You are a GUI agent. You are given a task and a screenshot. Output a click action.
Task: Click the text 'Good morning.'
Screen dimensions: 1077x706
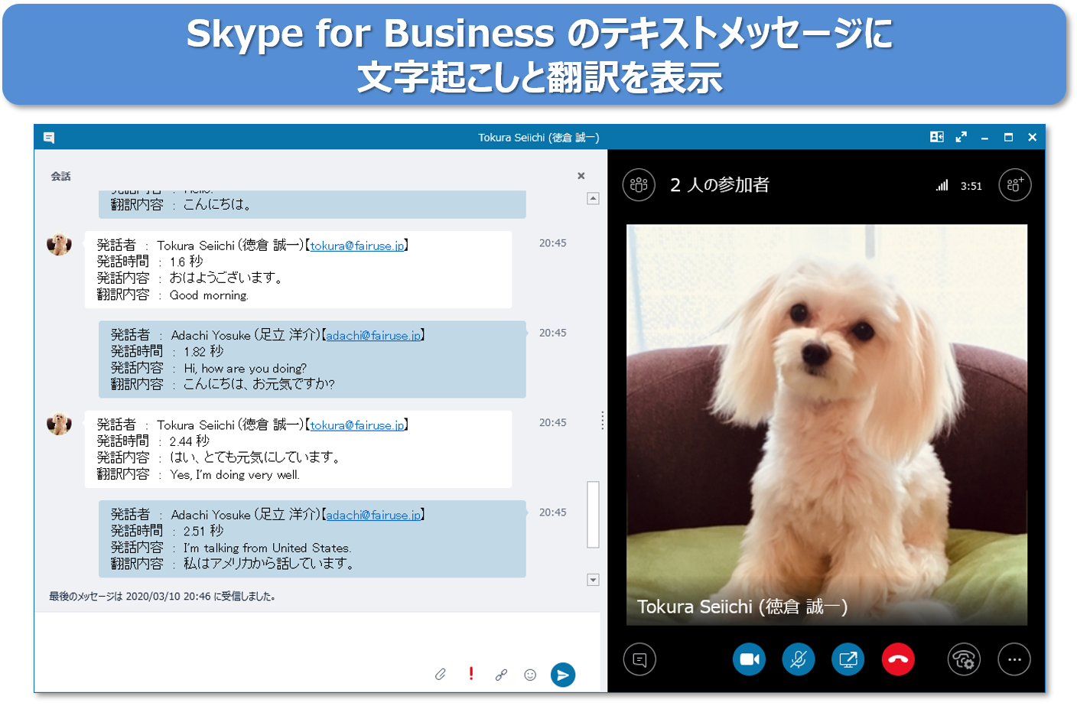(x=209, y=295)
